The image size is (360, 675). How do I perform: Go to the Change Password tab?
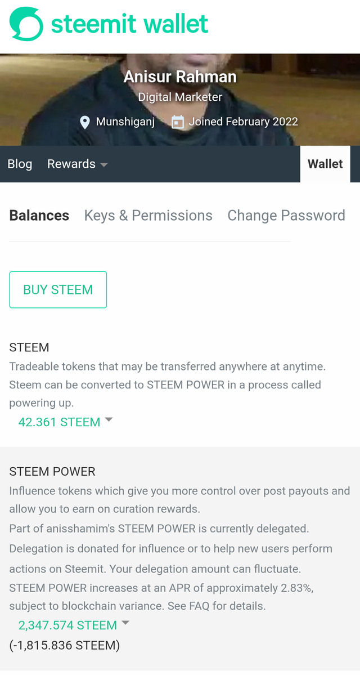(x=286, y=216)
